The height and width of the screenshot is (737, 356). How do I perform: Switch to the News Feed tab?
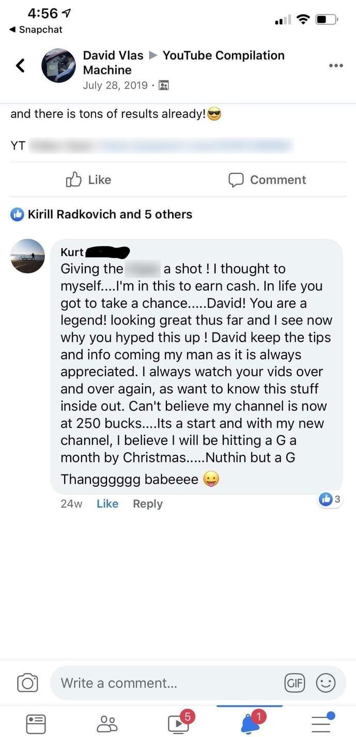click(x=36, y=723)
